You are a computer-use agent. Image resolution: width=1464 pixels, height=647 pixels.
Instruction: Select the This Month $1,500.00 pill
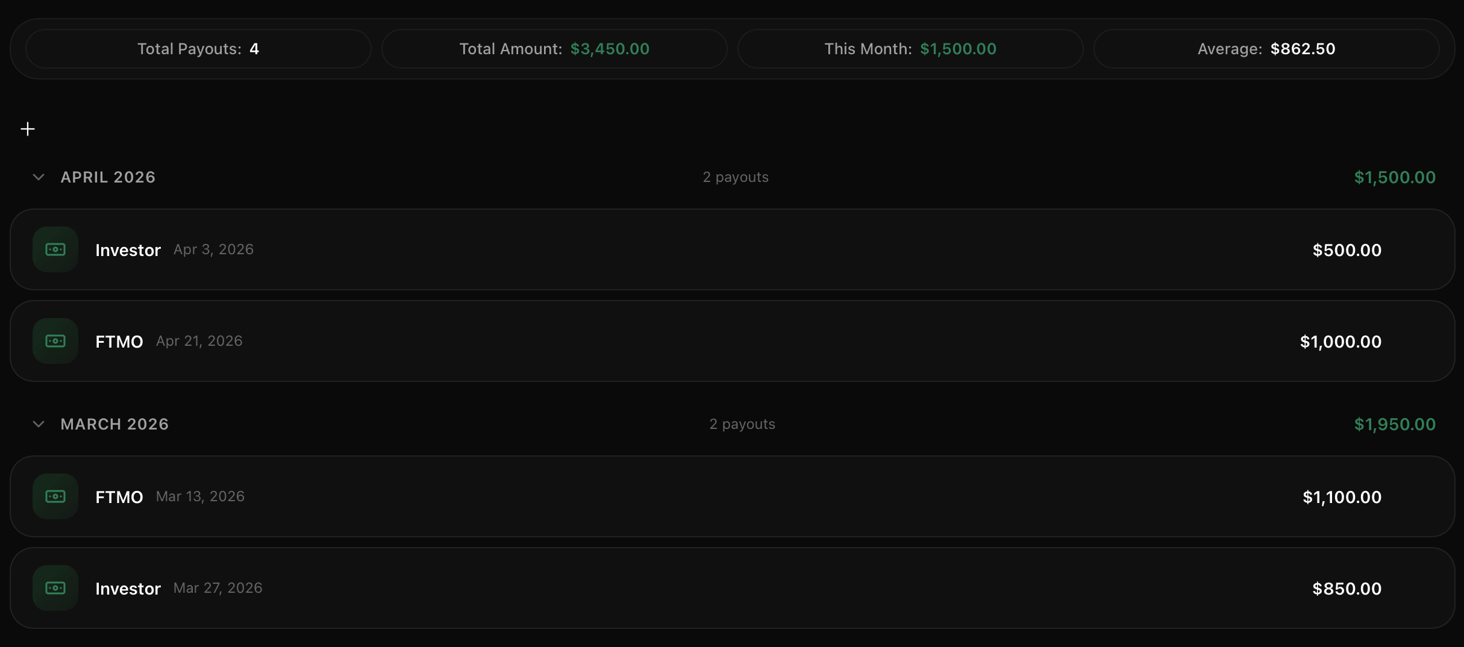tap(910, 49)
